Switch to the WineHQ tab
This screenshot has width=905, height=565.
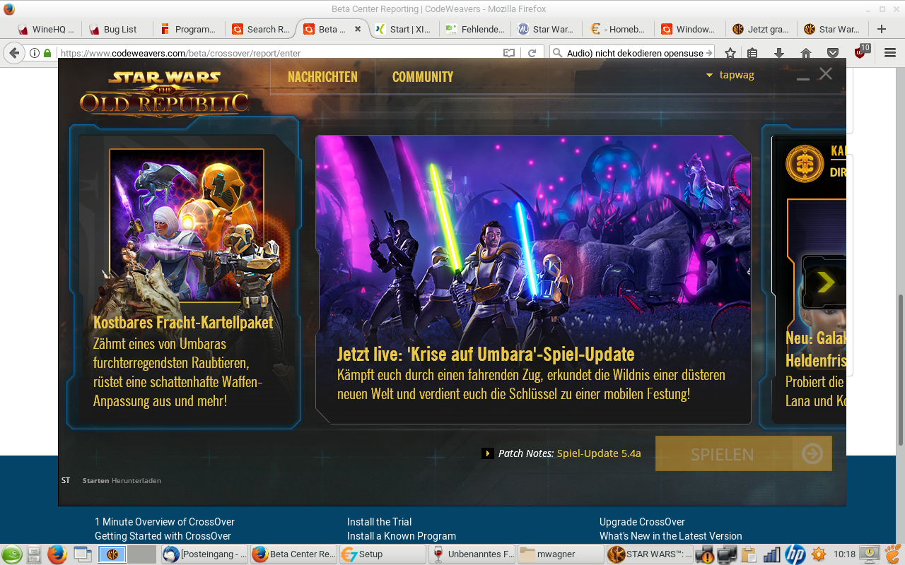tap(46, 29)
